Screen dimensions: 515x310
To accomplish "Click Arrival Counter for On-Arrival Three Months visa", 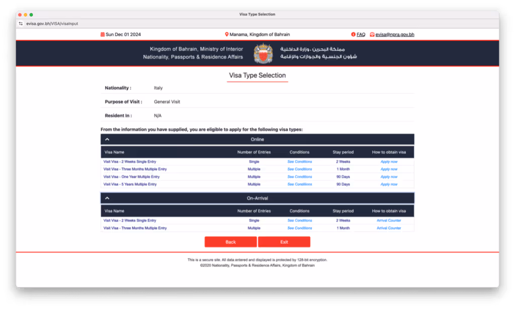I will [x=389, y=228].
